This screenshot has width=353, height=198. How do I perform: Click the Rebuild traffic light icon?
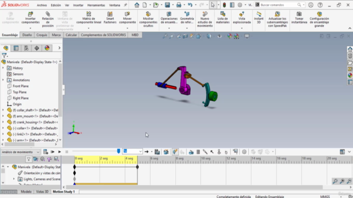pyautogui.click(x=224, y=5)
